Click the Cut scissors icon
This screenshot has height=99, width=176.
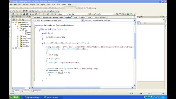pos(30,14)
